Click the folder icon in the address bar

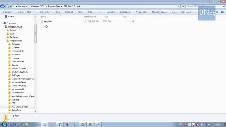pos(13,6)
